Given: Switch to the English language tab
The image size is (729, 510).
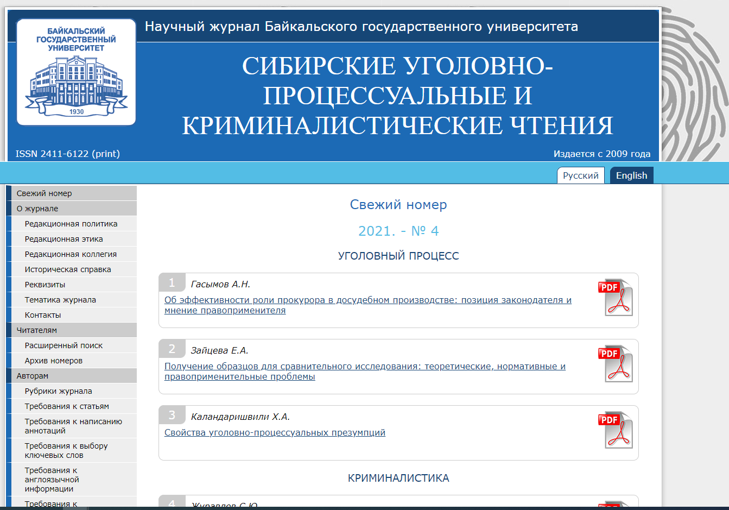Looking at the screenshot, I should click(x=631, y=175).
